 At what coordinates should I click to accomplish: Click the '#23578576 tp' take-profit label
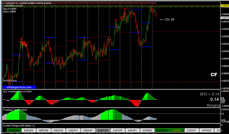click(10, 81)
